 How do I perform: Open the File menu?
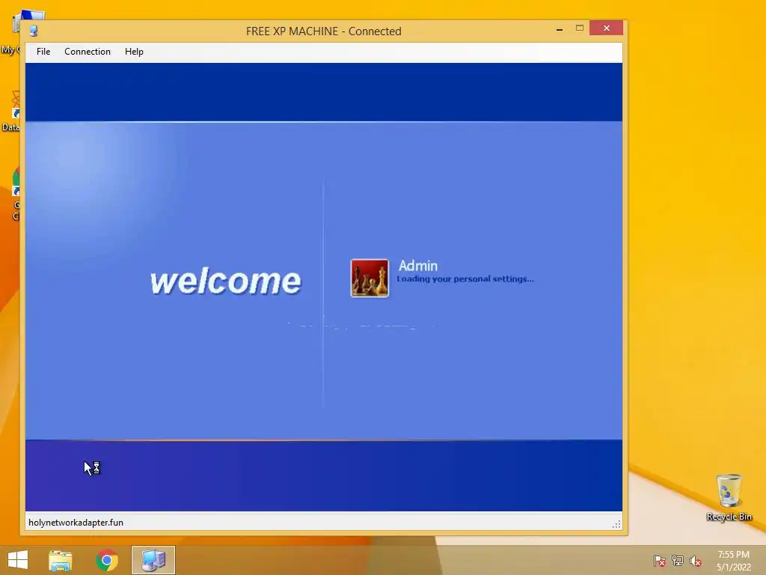coord(43,52)
